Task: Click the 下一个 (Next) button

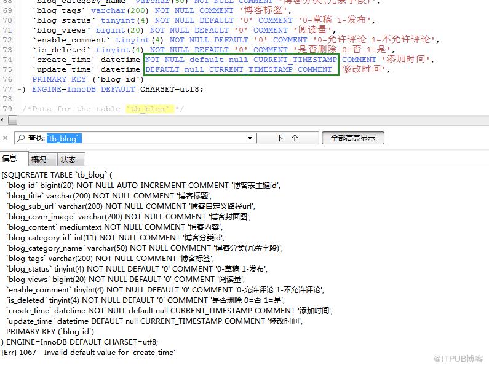Action: coord(287,138)
